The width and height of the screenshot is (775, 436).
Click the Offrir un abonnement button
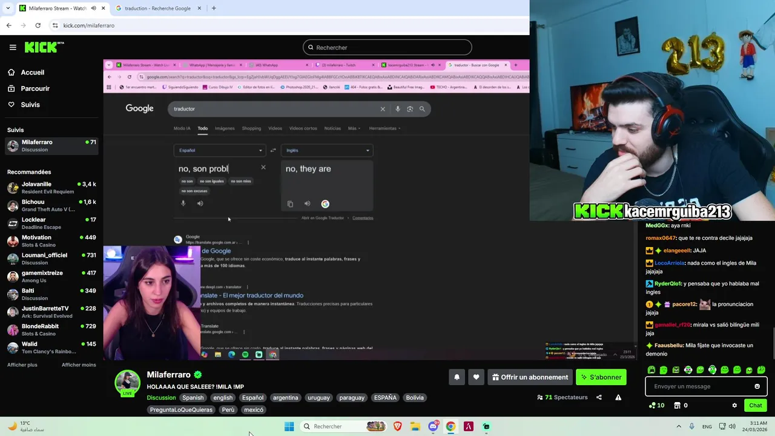[x=530, y=377]
